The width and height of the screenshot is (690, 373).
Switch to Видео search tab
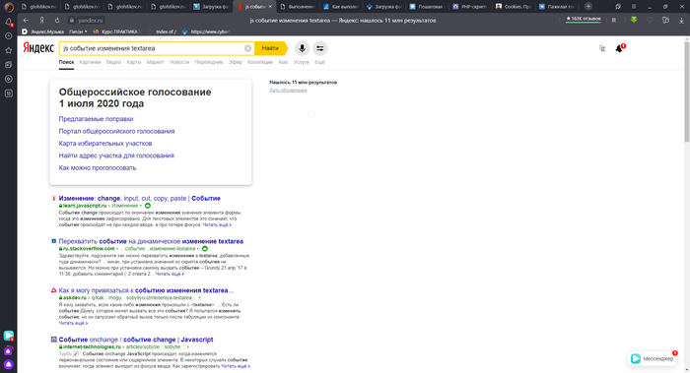[x=113, y=62]
